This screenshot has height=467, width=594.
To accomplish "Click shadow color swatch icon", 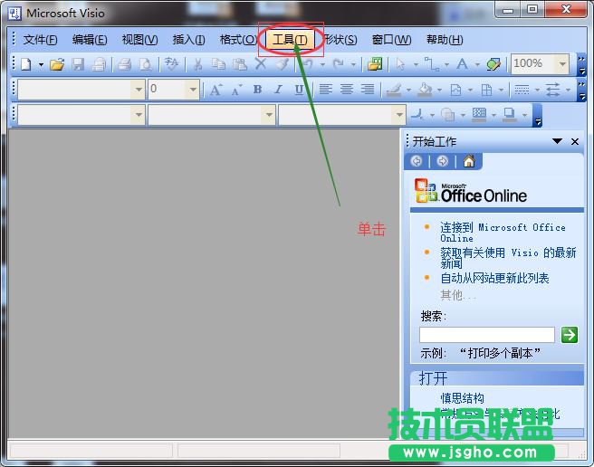I will (x=510, y=114).
